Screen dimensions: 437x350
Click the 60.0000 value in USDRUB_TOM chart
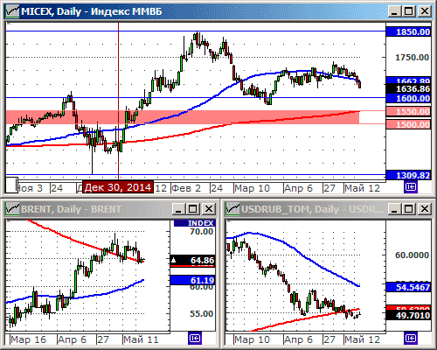412,255
